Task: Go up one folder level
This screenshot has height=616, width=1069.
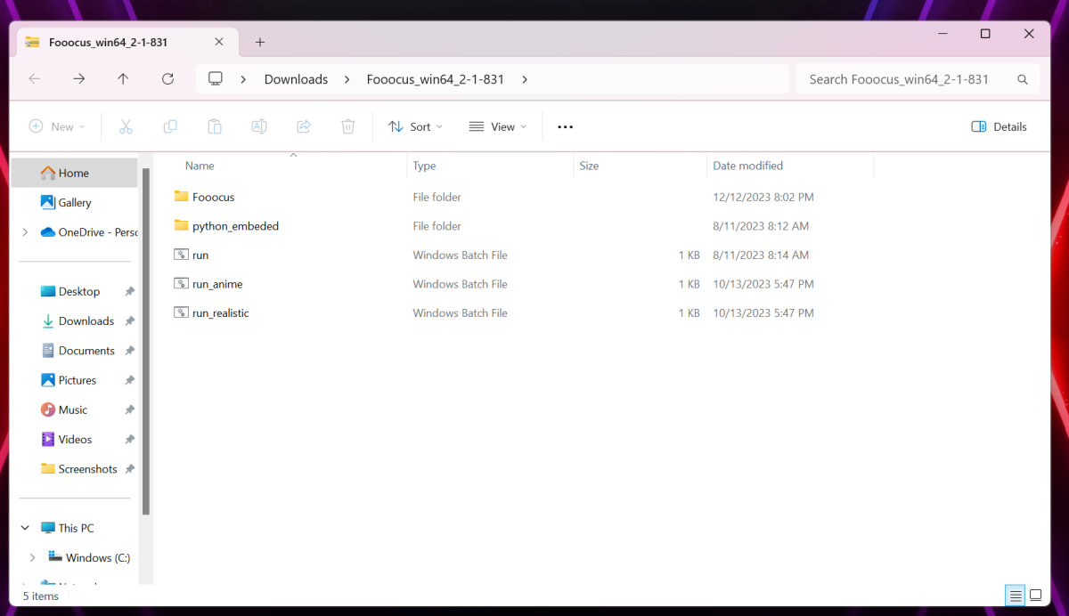Action: click(x=123, y=79)
